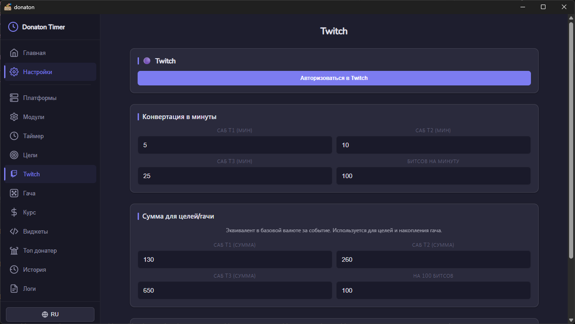Screen dimensions: 575x324
Task: Click the gear icon beside Настройки
Action: [x=14, y=72]
